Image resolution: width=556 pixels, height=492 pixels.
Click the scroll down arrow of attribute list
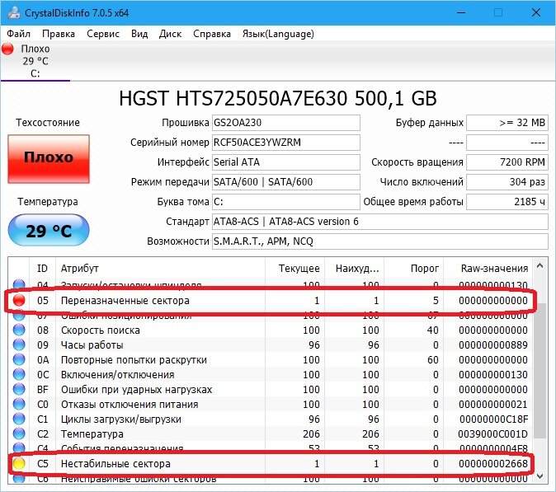click(x=540, y=476)
